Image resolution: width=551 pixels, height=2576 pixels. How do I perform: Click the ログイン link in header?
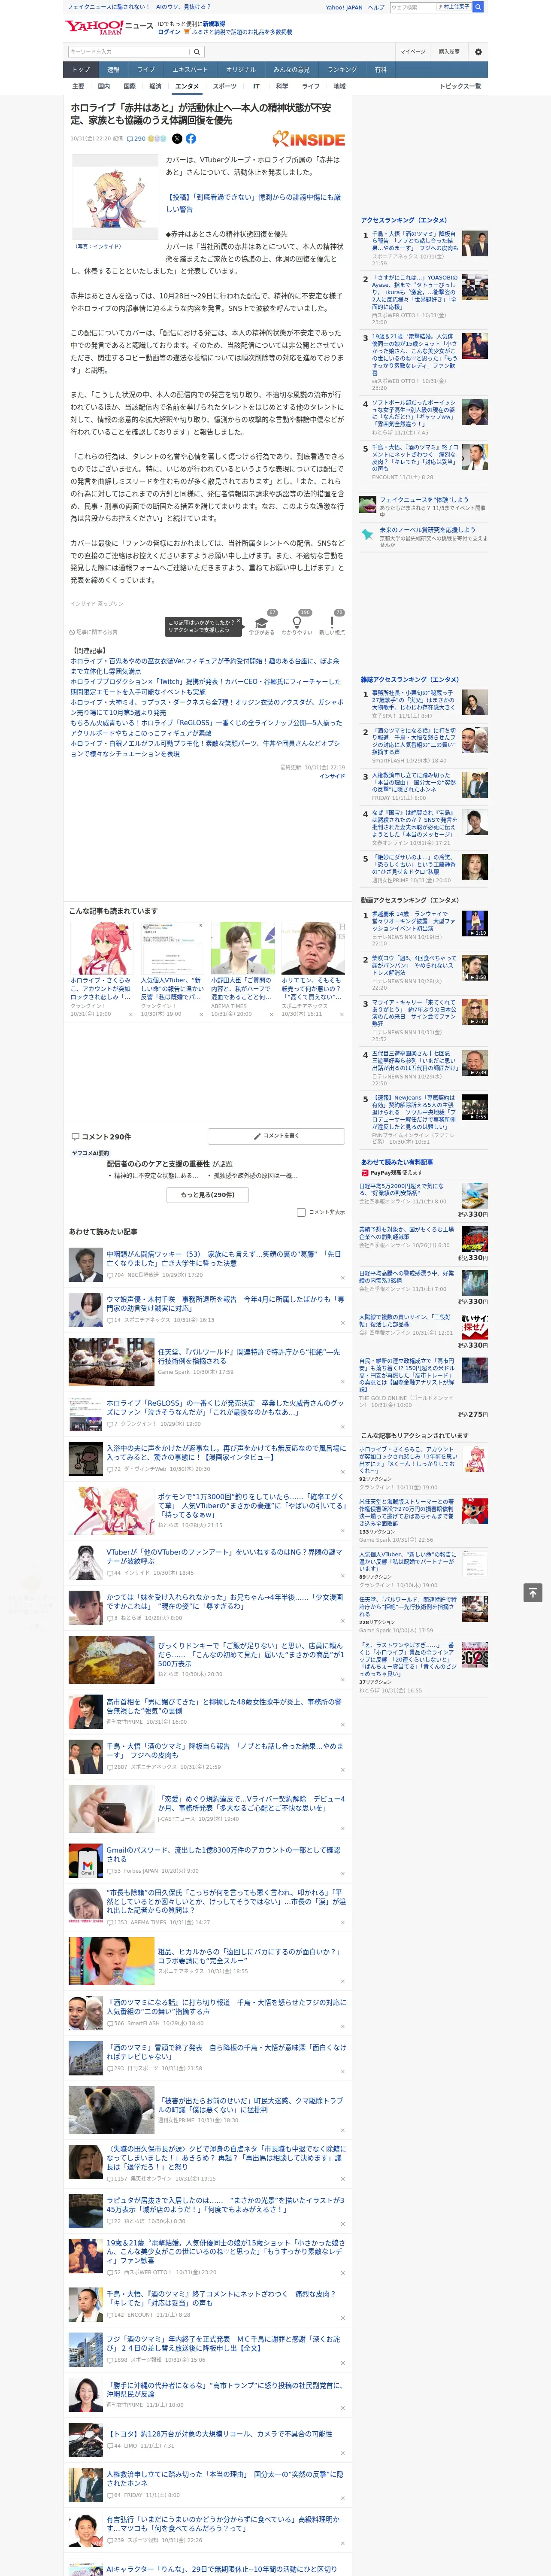click(x=169, y=32)
